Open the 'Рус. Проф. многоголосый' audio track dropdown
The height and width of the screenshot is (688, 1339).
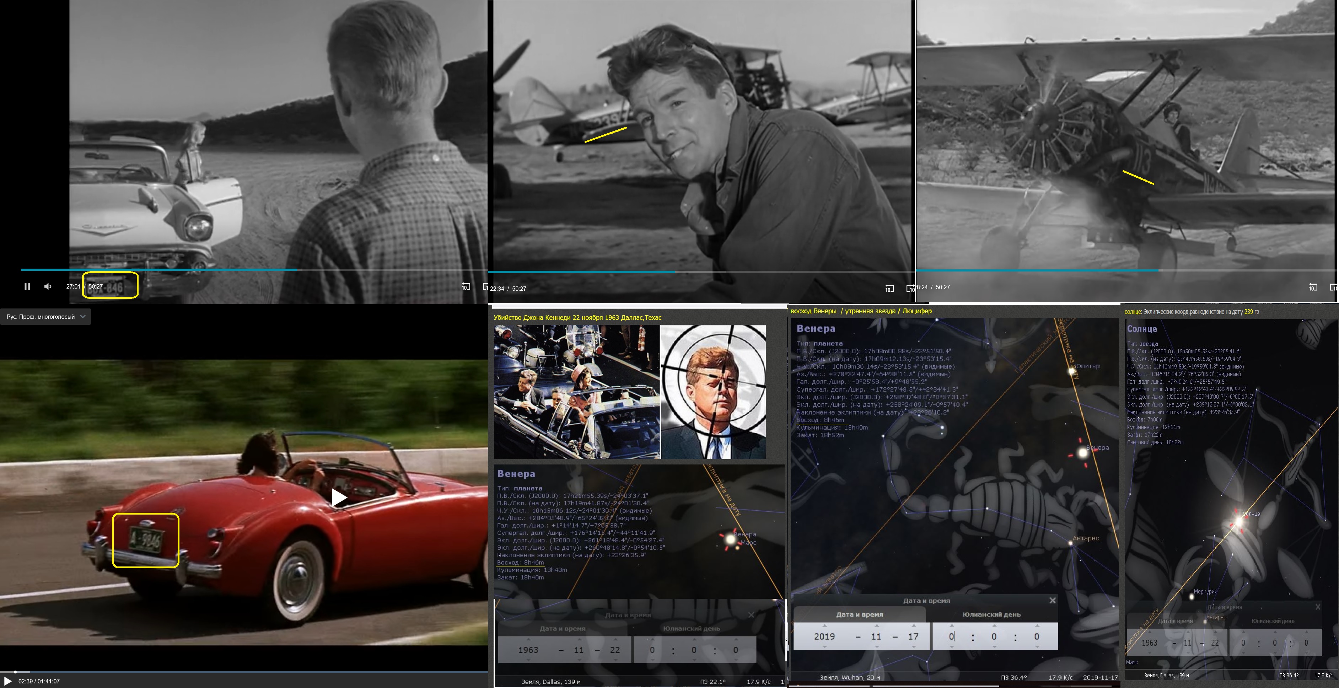[x=45, y=317]
